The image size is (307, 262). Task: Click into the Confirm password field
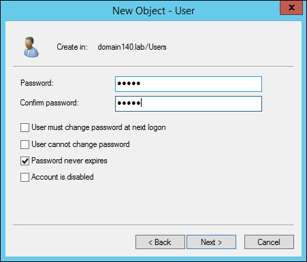click(x=189, y=103)
